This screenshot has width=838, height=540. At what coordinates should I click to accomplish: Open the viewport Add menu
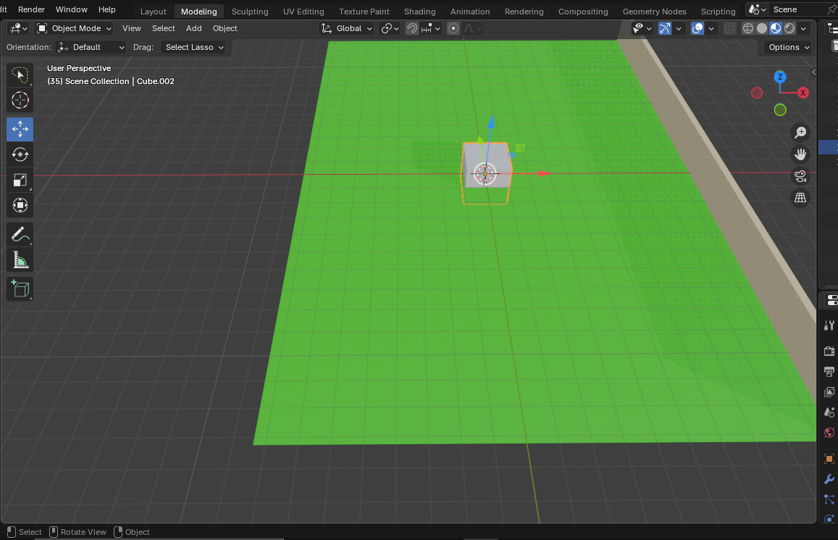tap(193, 28)
